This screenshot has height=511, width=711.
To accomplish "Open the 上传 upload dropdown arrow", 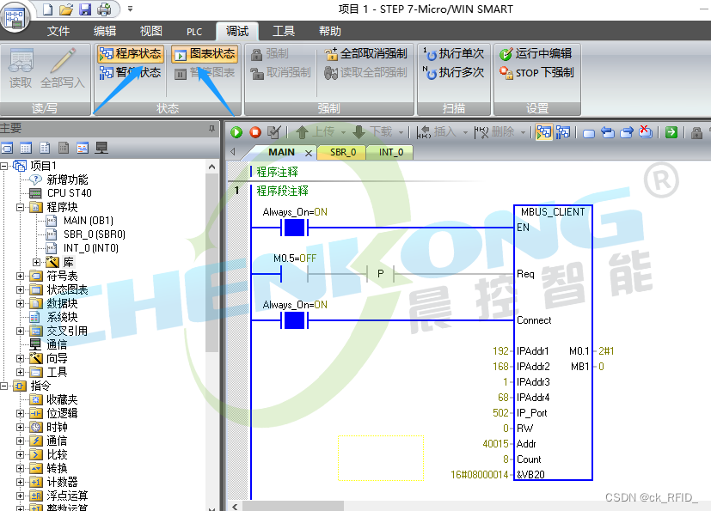I will 343,132.
